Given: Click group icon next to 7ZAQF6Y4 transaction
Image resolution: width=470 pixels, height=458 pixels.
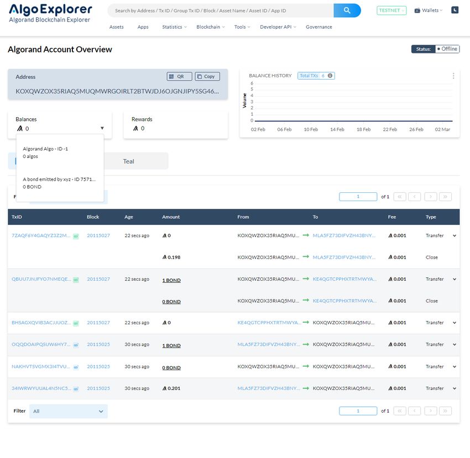Looking at the screenshot, I should [x=76, y=236].
